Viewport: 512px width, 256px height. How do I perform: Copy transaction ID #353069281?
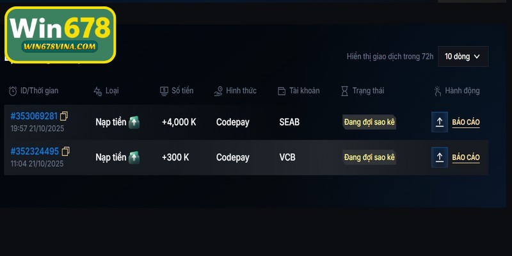64,116
